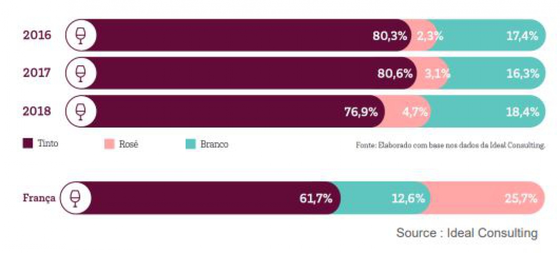Click the 61,7% red bar for França
The height and width of the screenshot is (253, 560).
click(207, 198)
